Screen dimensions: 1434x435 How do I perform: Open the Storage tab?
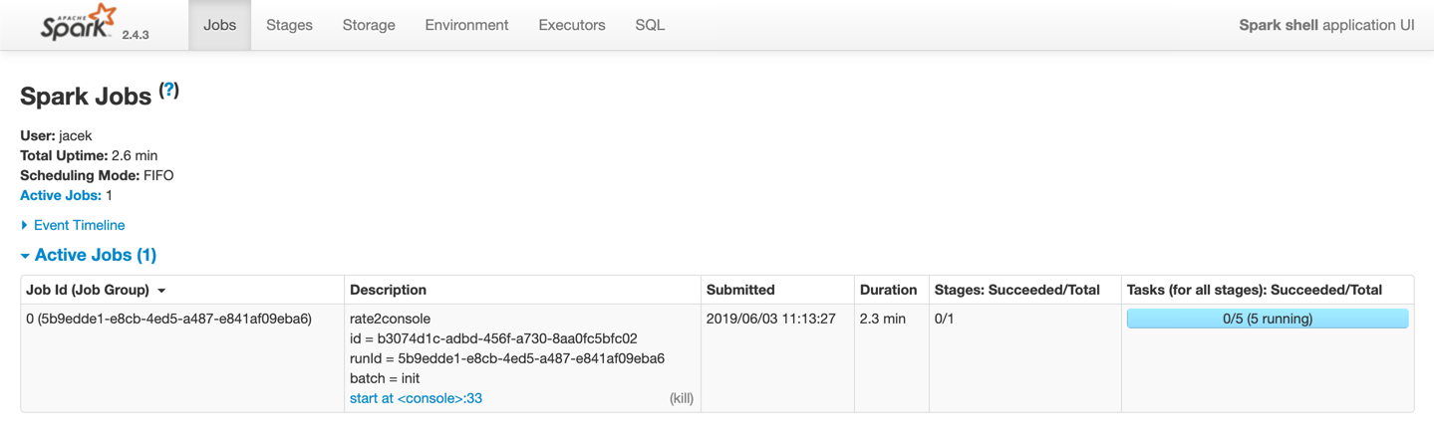369,25
